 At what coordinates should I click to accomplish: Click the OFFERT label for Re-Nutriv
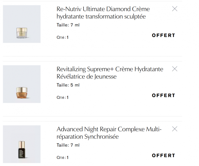tap(163, 35)
